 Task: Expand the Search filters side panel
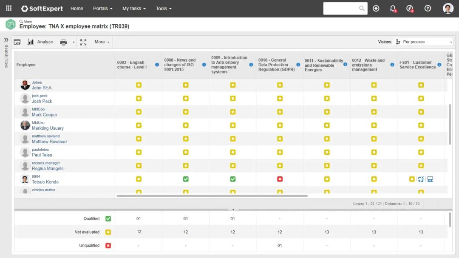pyautogui.click(x=6, y=40)
